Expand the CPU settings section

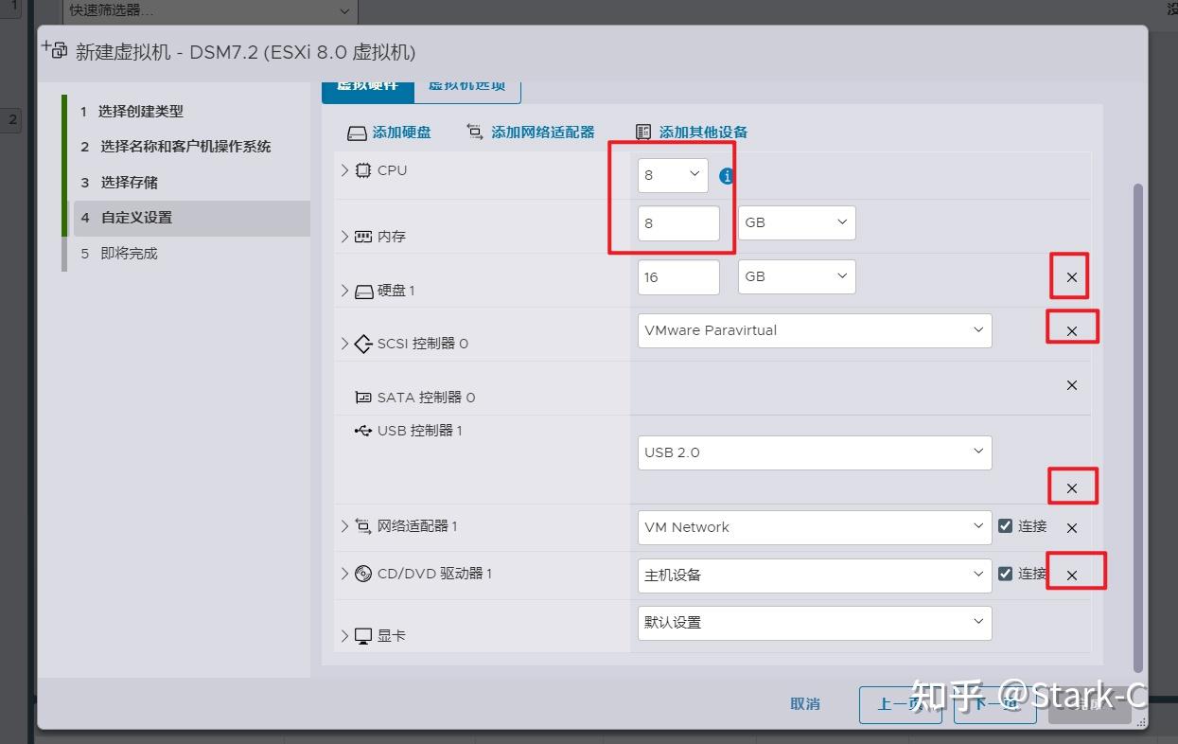pyautogui.click(x=344, y=170)
